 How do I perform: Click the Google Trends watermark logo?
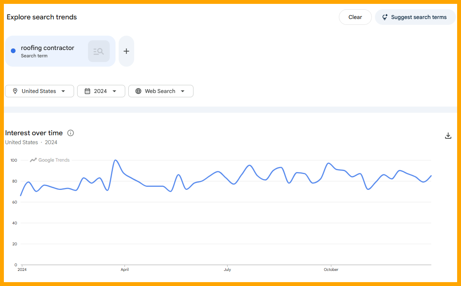point(49,160)
